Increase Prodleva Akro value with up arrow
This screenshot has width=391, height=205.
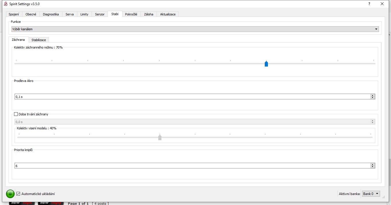click(372, 95)
